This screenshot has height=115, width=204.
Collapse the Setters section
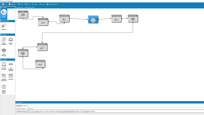[1, 60]
